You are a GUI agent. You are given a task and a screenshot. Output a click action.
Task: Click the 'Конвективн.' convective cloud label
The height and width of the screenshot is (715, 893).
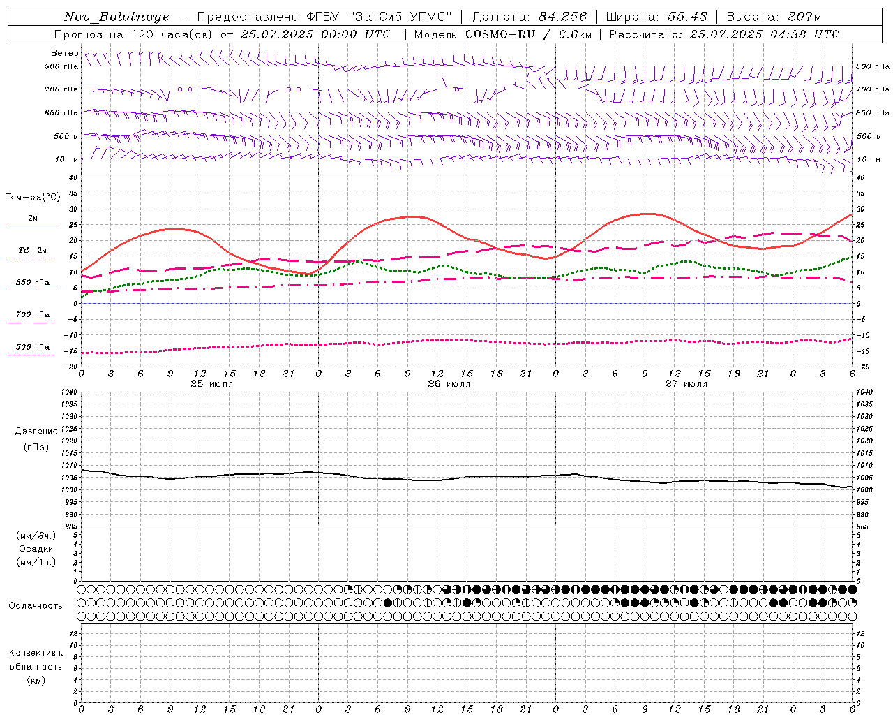coord(36,653)
